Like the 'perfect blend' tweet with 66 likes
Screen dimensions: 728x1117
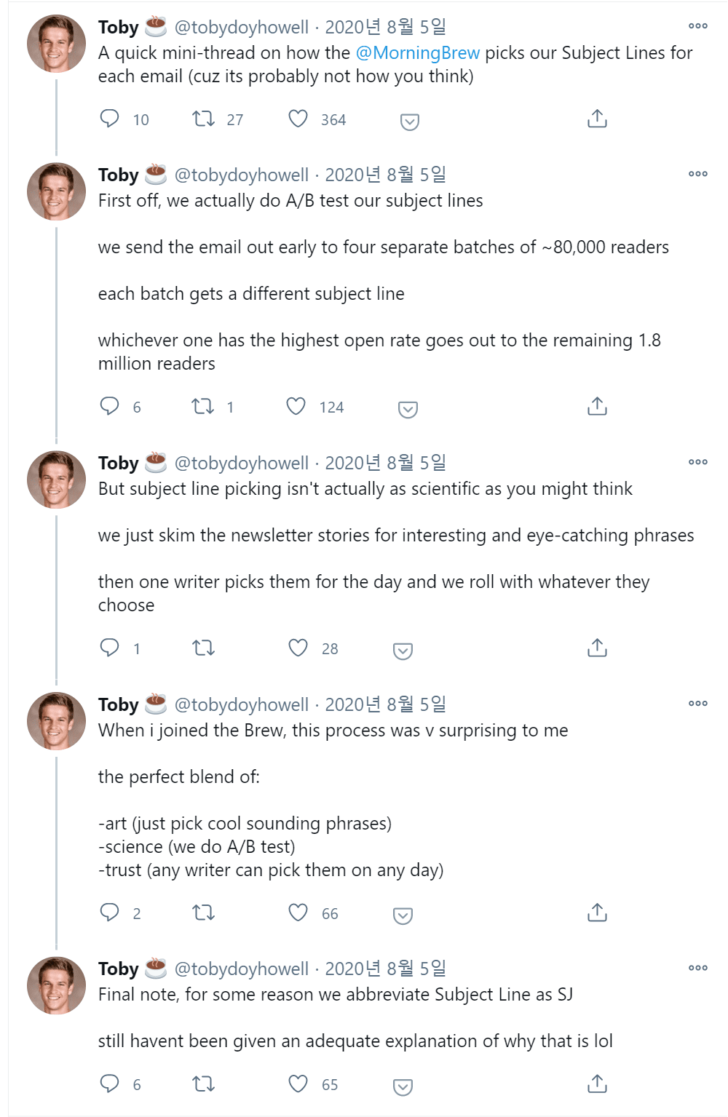pos(298,913)
